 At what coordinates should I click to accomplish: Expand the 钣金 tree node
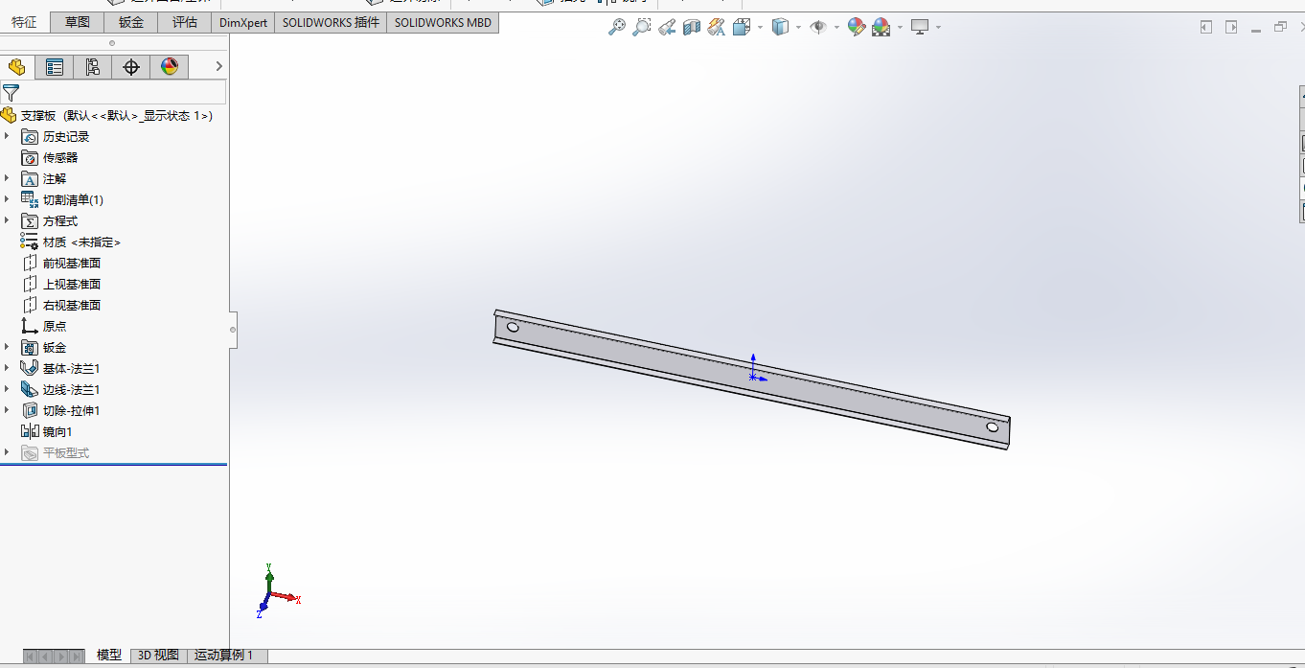pyautogui.click(x=7, y=347)
